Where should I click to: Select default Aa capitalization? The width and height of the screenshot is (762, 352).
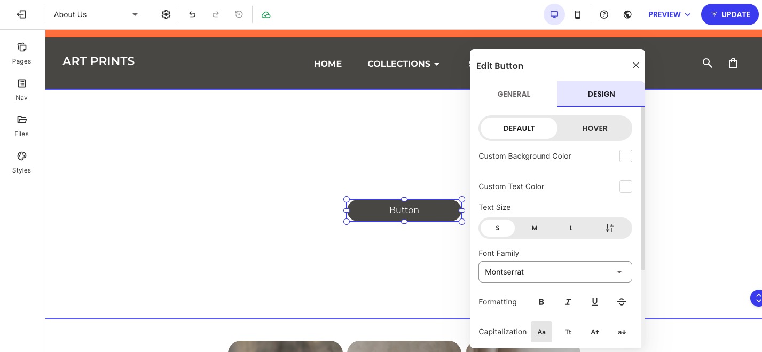pyautogui.click(x=541, y=332)
